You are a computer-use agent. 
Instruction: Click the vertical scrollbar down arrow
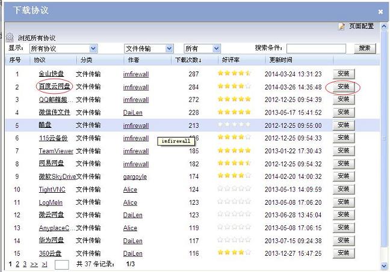click(385, 266)
